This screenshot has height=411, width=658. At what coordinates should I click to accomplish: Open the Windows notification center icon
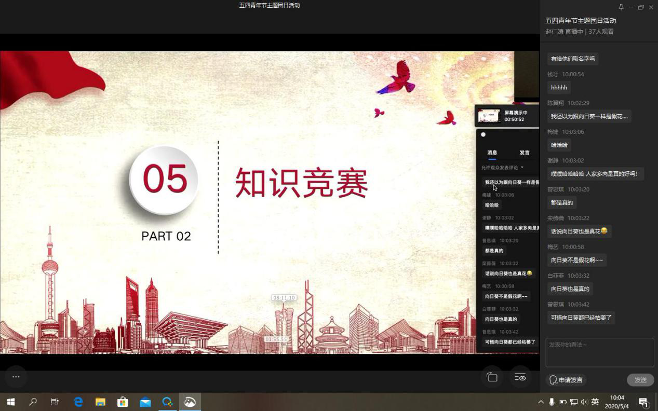(644, 402)
